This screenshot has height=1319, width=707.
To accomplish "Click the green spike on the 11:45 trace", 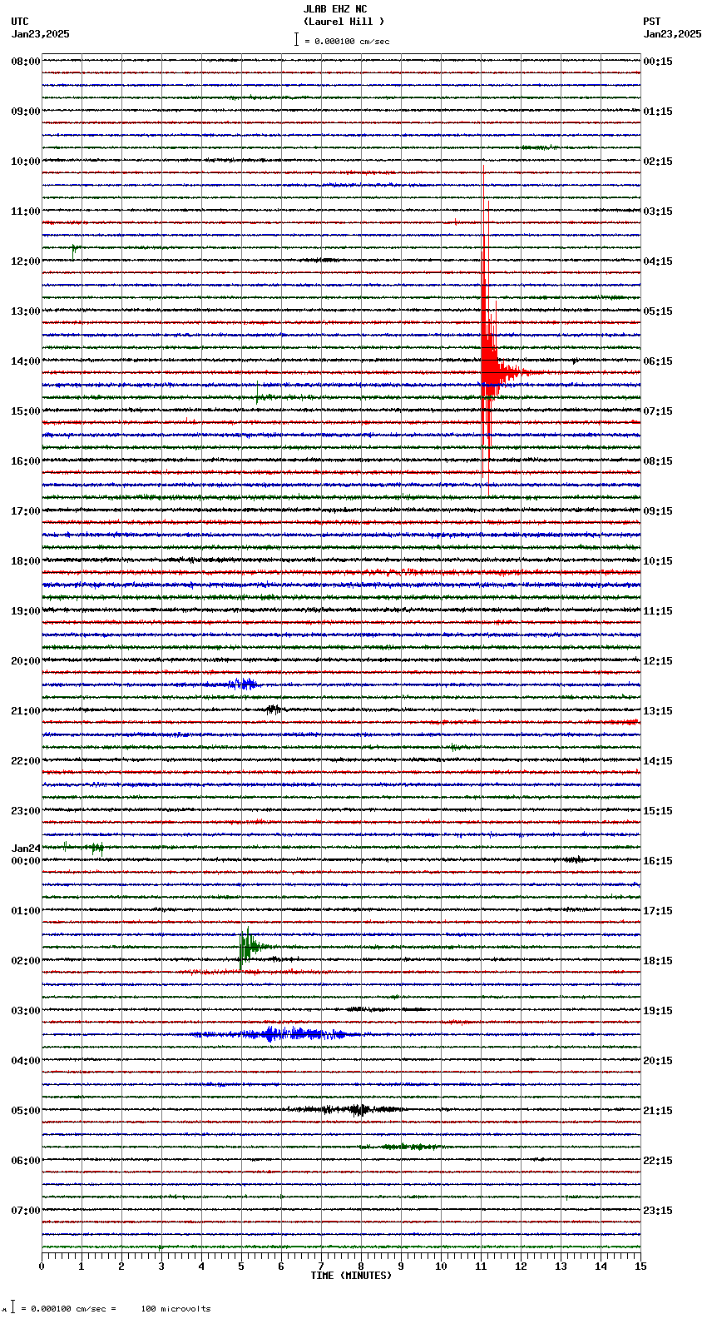I will point(74,249).
